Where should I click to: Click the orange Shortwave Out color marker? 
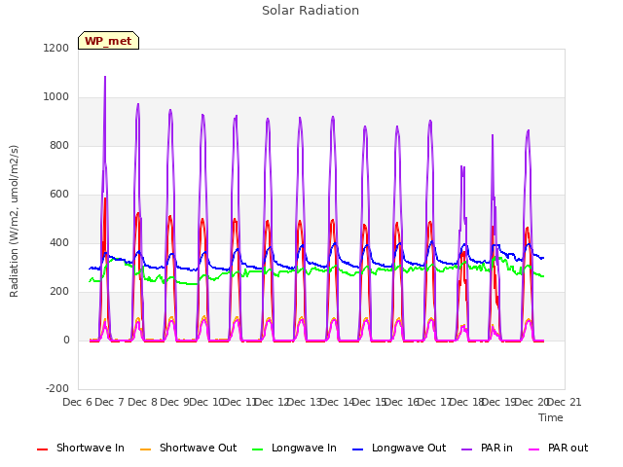click(145, 449)
